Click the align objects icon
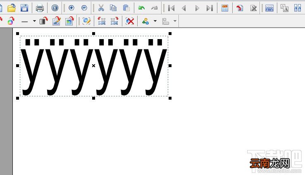Image resolution: width=305 pixels, height=175 pixels. click(166, 21)
